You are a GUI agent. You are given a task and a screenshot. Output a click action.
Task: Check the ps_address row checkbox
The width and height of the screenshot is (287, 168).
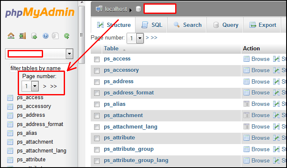pyautogui.click(x=97, y=82)
